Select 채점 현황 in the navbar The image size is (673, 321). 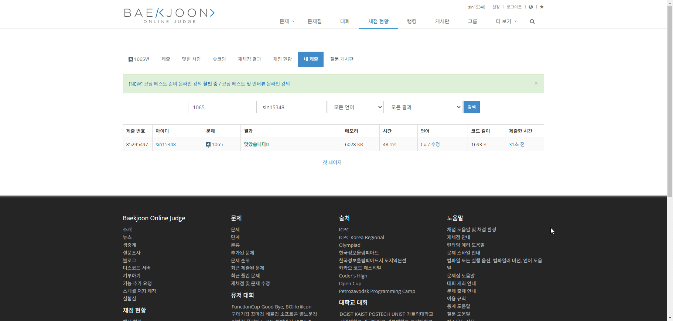point(378,21)
